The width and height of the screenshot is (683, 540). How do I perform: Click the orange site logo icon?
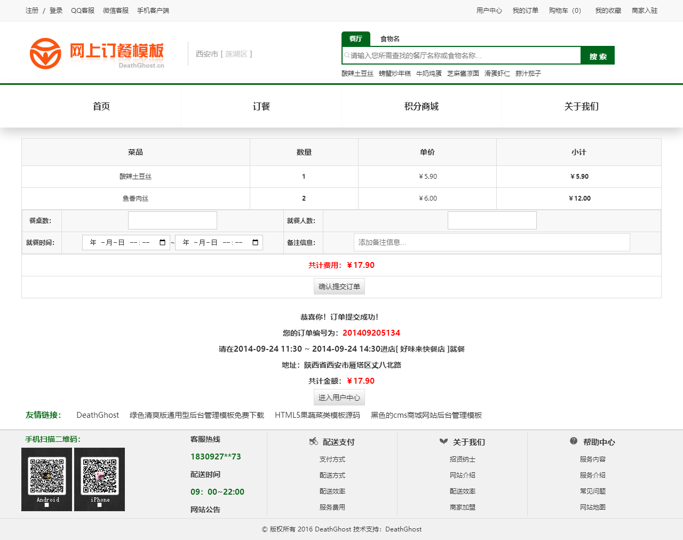[x=45, y=53]
